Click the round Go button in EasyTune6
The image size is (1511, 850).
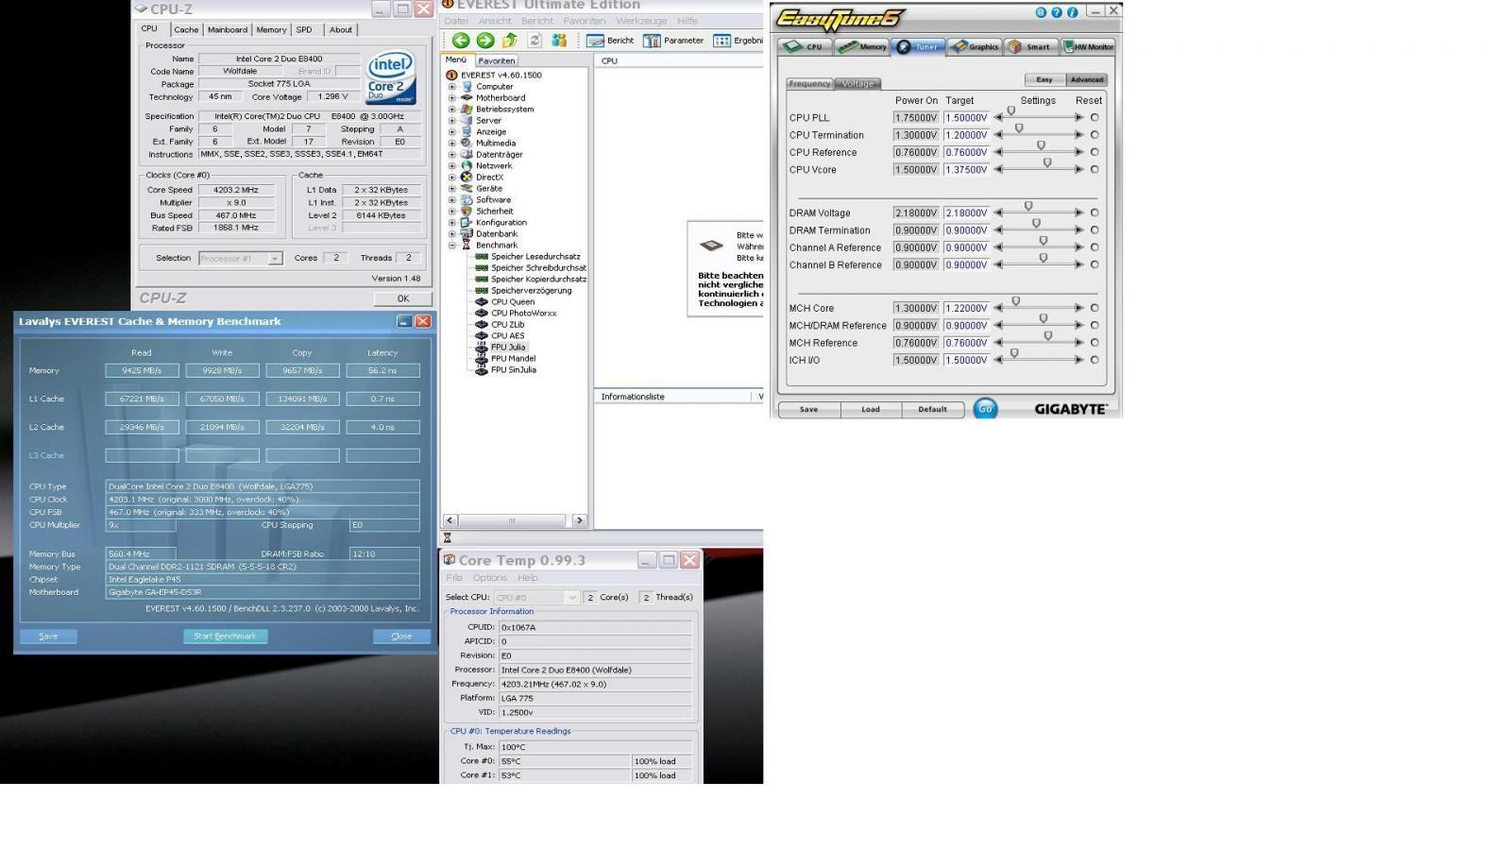pos(985,409)
